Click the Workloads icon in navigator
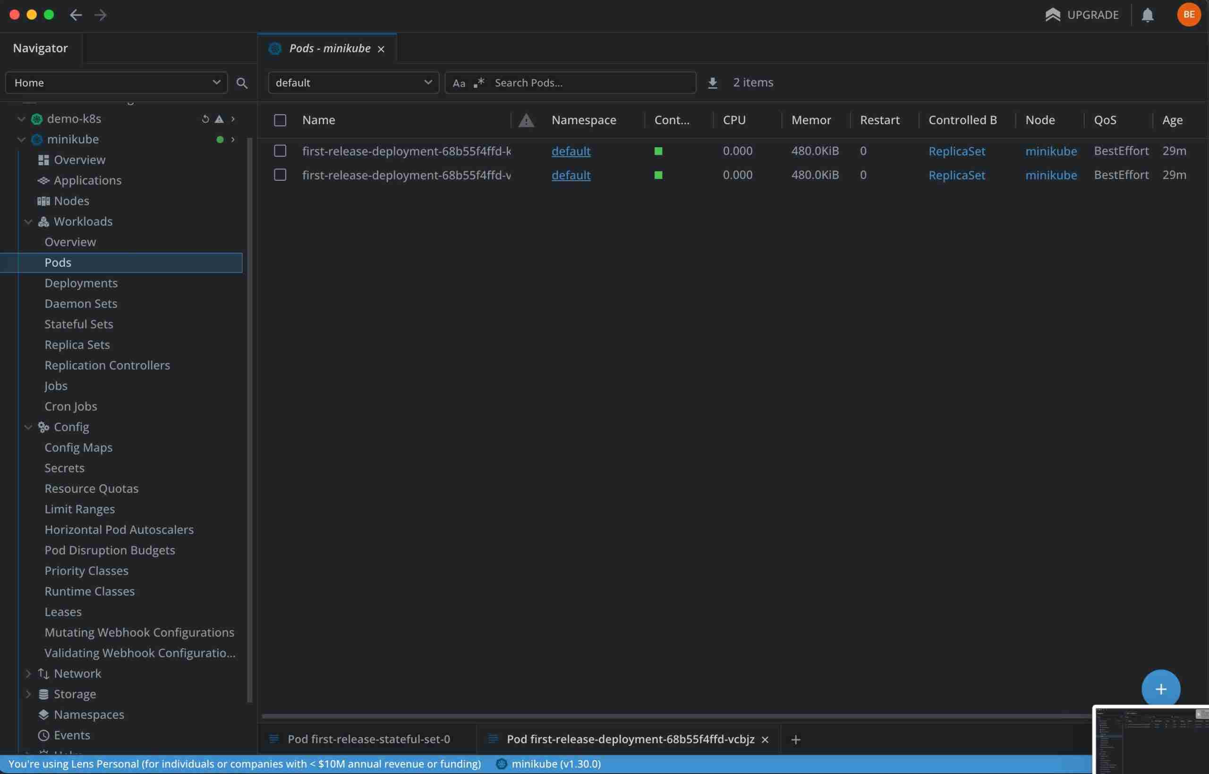 (44, 222)
